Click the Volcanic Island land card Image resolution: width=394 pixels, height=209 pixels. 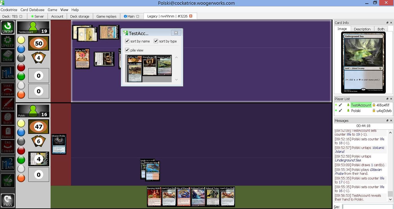point(152,171)
